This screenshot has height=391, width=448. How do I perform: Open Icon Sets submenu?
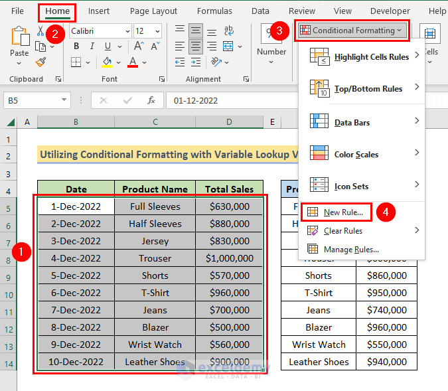[x=362, y=186]
